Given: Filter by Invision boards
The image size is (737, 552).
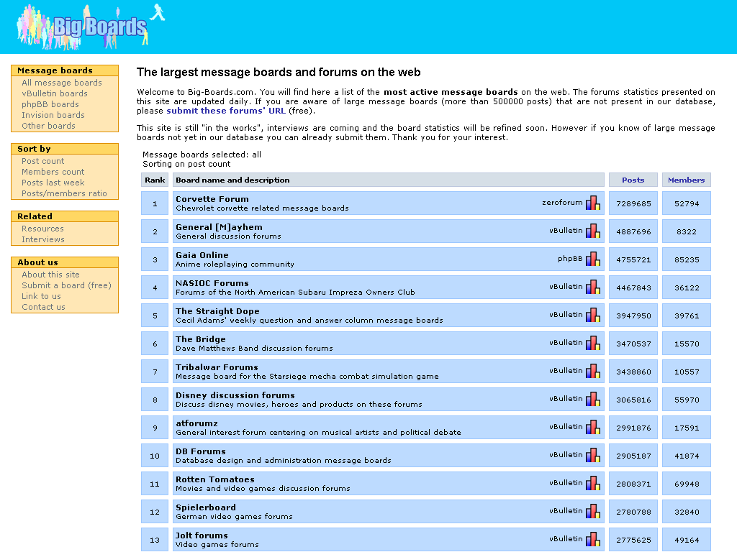Looking at the screenshot, I should 53,115.
